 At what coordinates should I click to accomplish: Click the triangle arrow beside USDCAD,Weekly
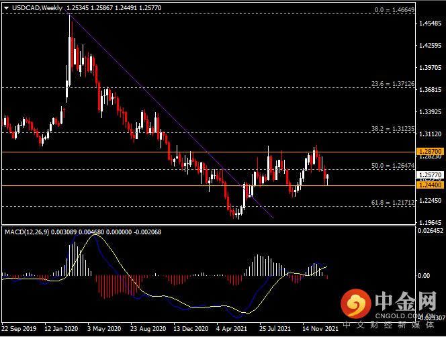[x=6, y=8]
